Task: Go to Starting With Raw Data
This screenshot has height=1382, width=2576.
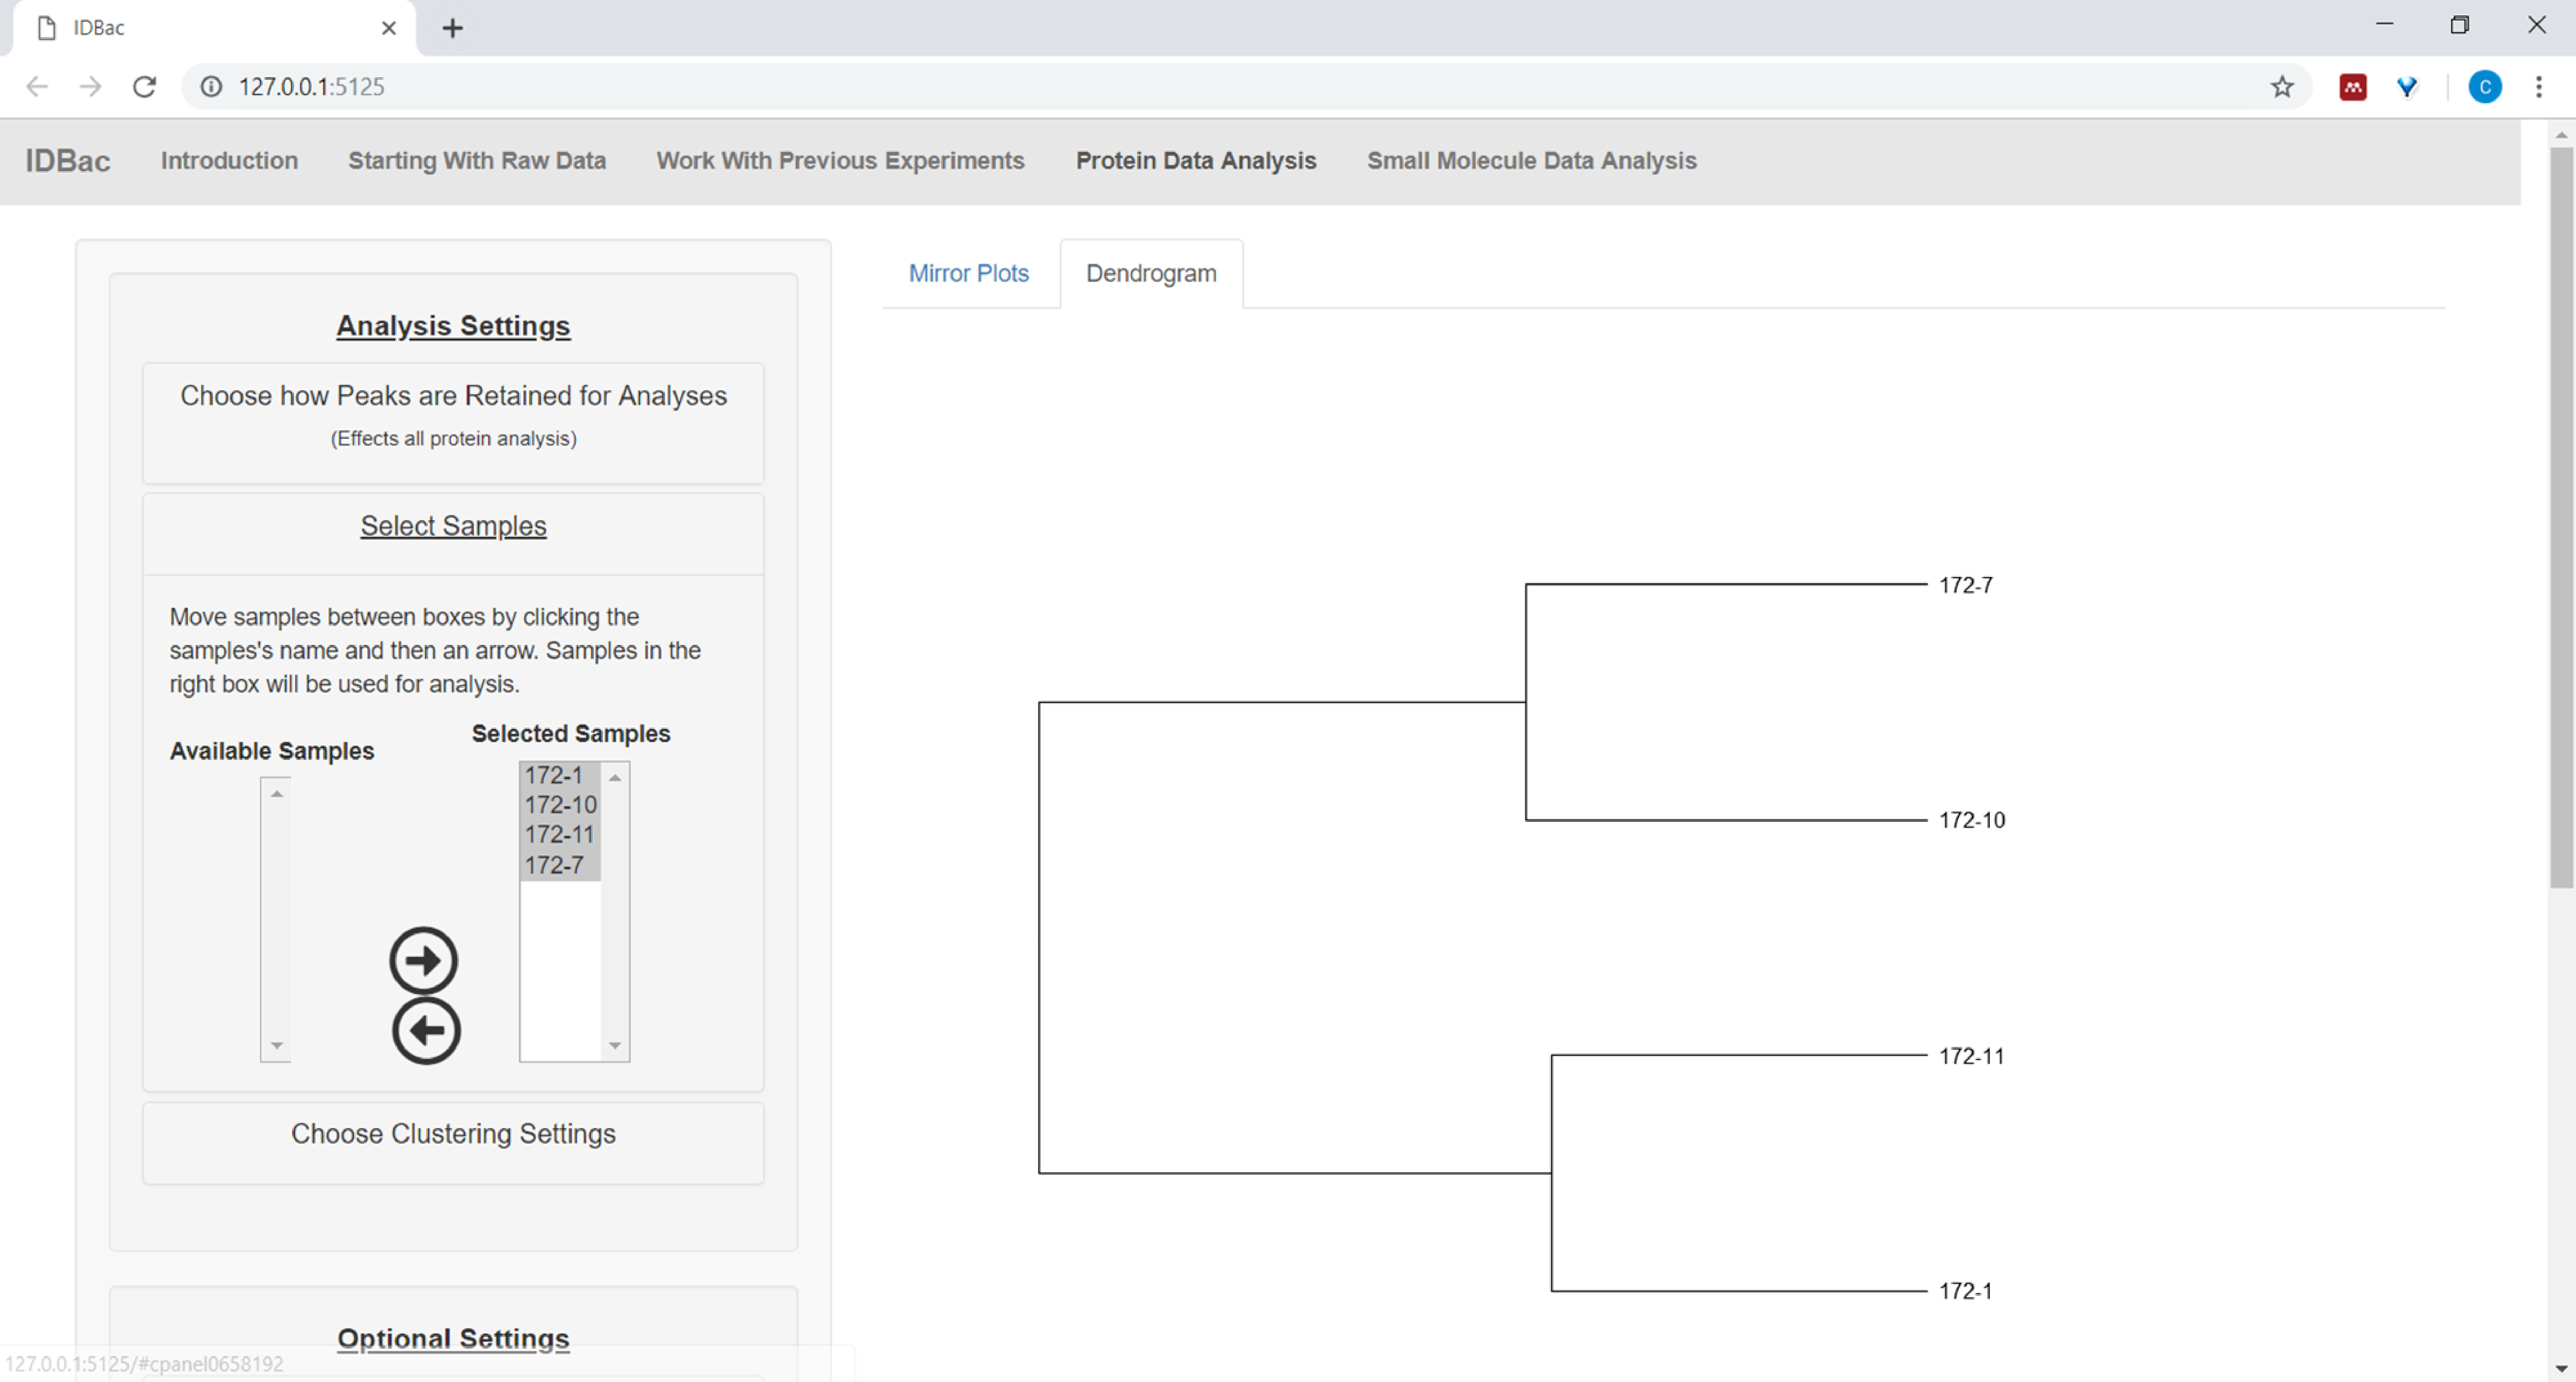Action: [x=477, y=161]
